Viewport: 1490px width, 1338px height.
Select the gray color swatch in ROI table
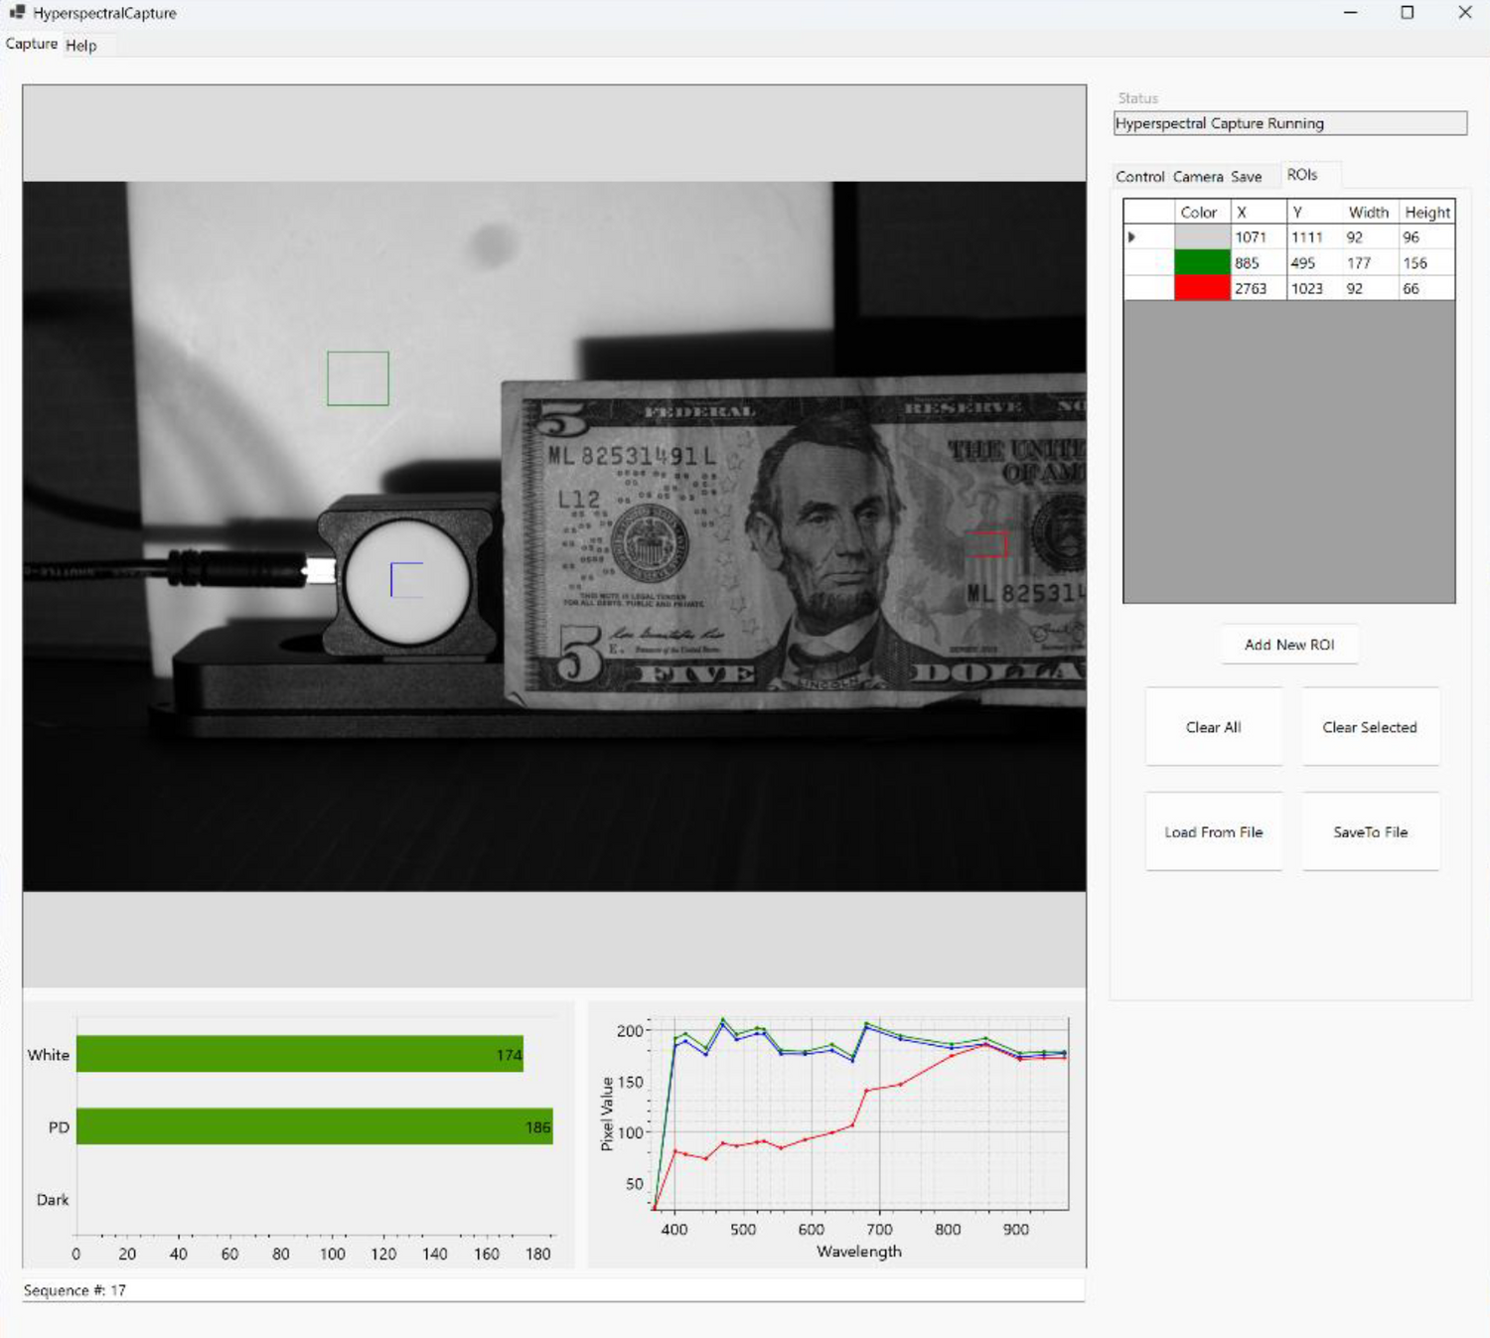click(1202, 237)
